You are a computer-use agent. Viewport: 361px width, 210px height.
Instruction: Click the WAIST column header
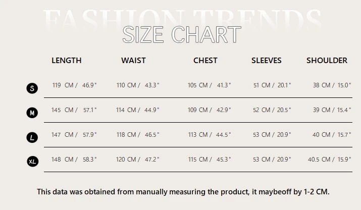point(133,61)
